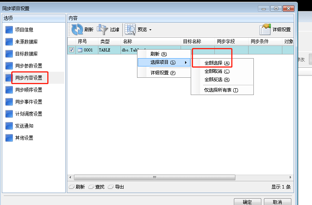Click the 刷新 refresh toolbar icon
The width and height of the screenshot is (312, 205).
coord(77,29)
